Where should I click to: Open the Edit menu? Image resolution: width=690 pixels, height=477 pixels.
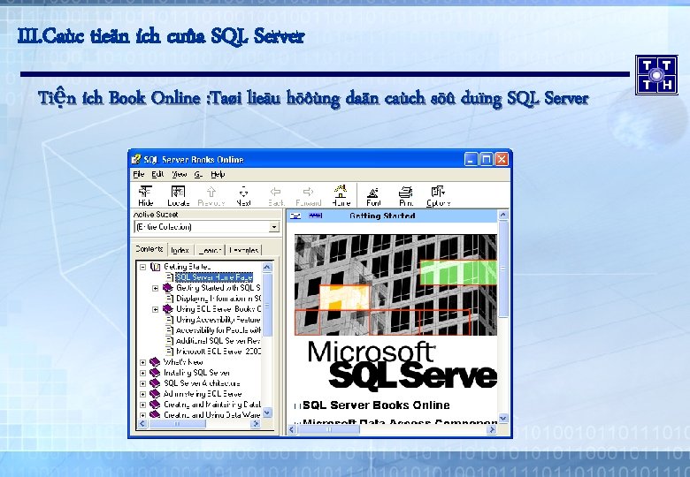(x=157, y=174)
